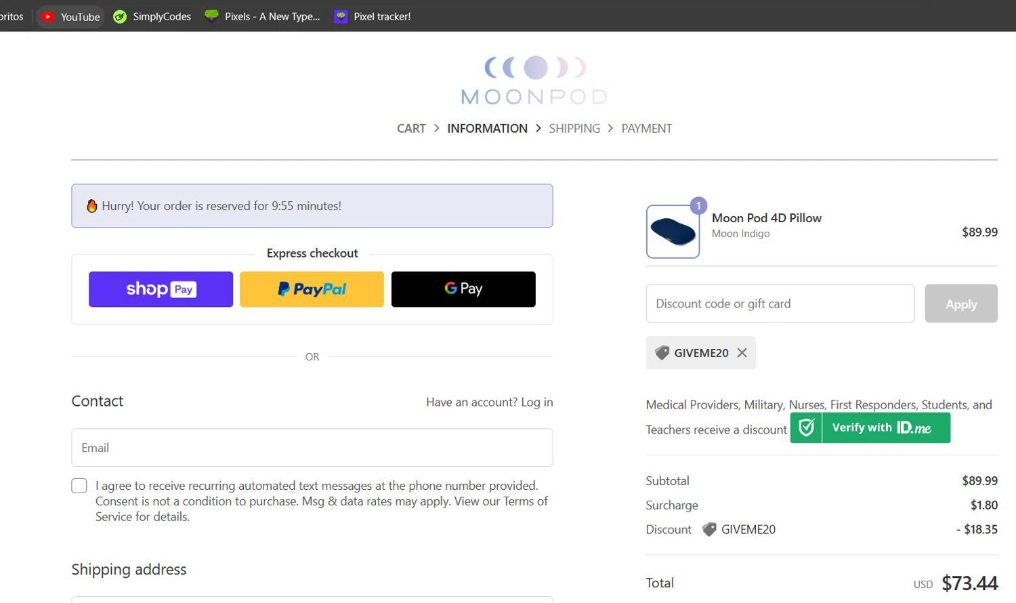Click the Moon Pod 4D Pillow product name

pos(767,217)
